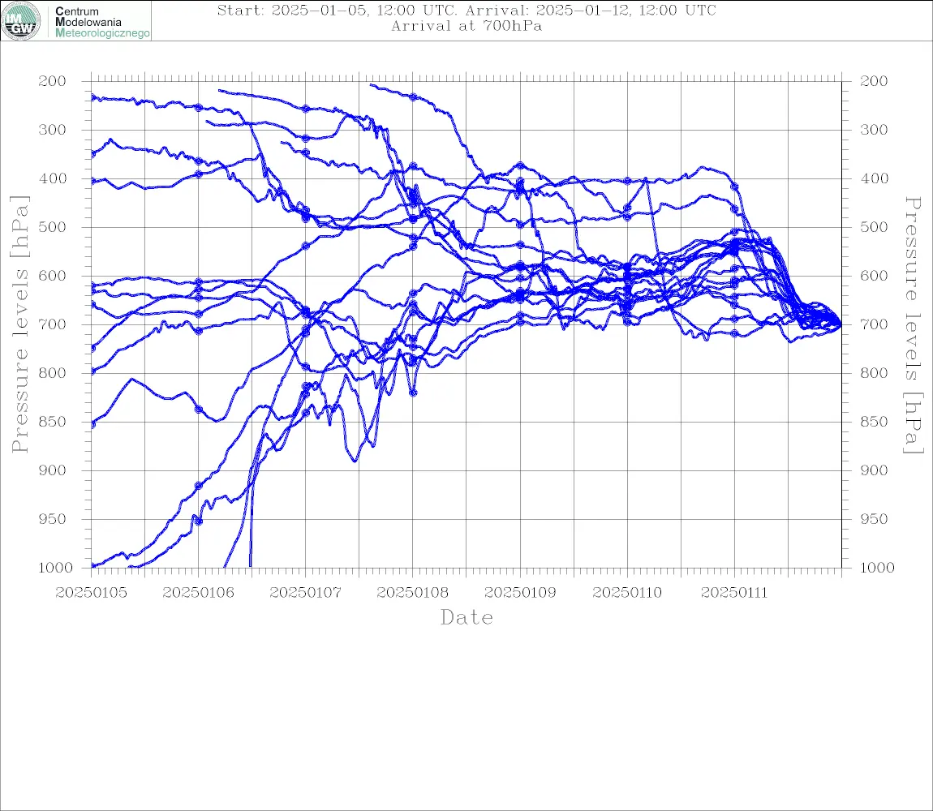Click the right axis 200 label
Viewport: 933px width, 811px height.
[874, 81]
